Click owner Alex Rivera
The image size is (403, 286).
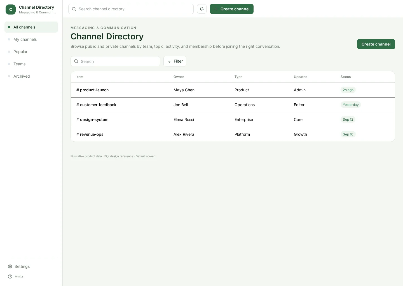point(184,134)
